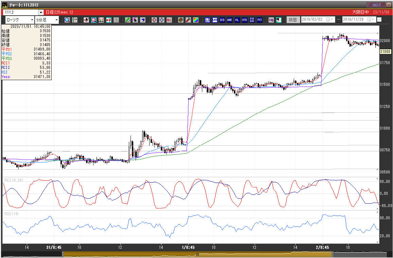Click the 2/8:45 date marker on time axis
393x258 pixels.
[x=322, y=247]
